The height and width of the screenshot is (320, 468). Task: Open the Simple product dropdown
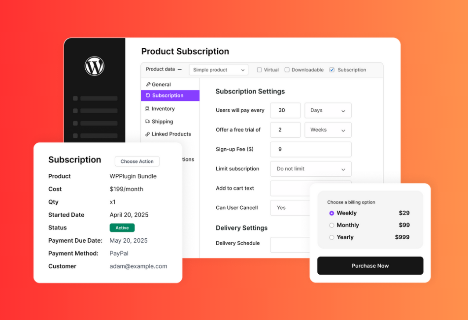pyautogui.click(x=219, y=69)
